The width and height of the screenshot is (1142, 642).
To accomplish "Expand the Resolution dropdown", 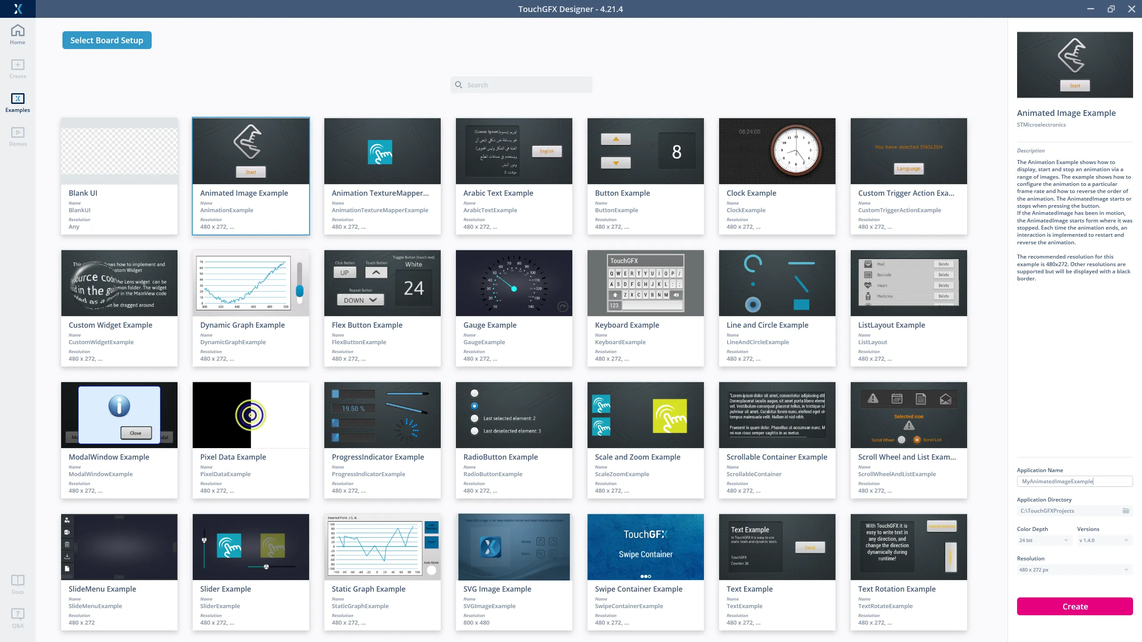I will click(x=1074, y=570).
